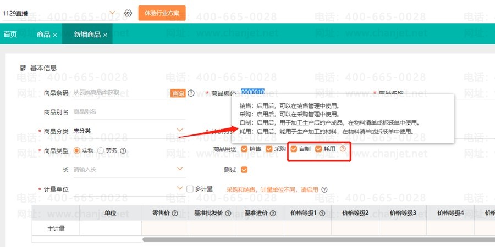
Task: Uncheck the 测试 checkbox
Action: [244, 170]
